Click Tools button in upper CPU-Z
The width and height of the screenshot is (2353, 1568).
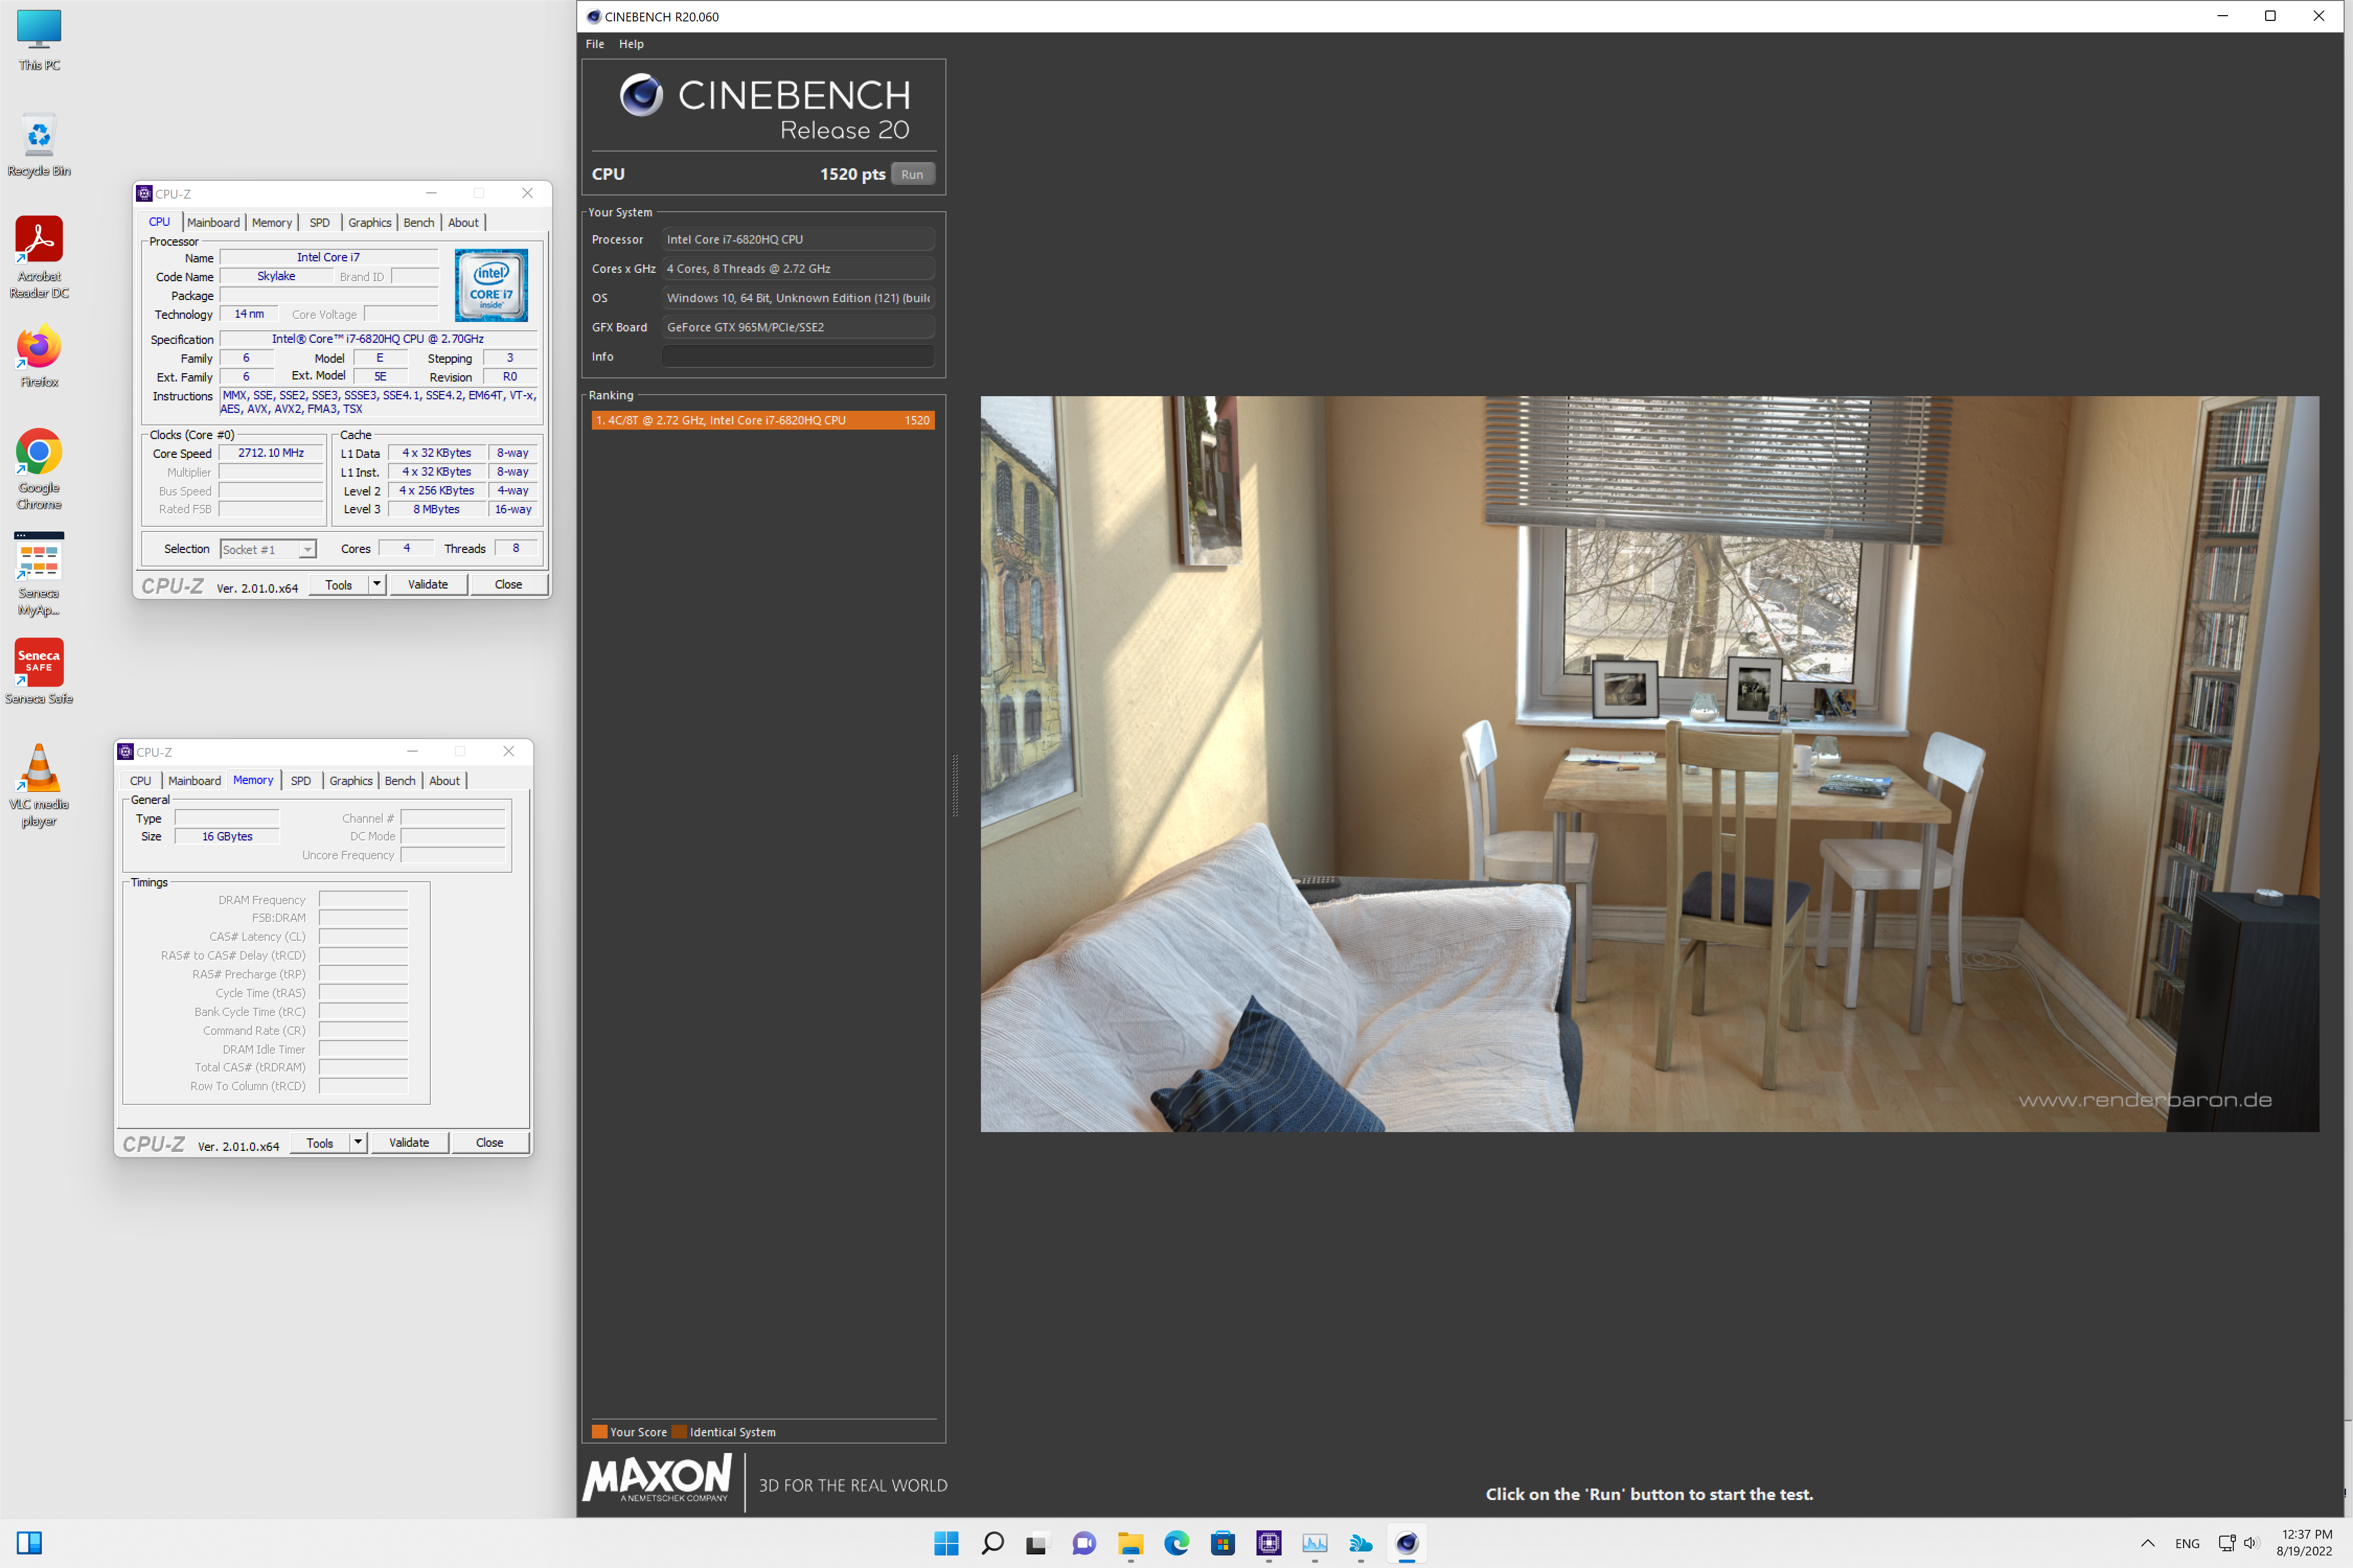click(x=338, y=585)
